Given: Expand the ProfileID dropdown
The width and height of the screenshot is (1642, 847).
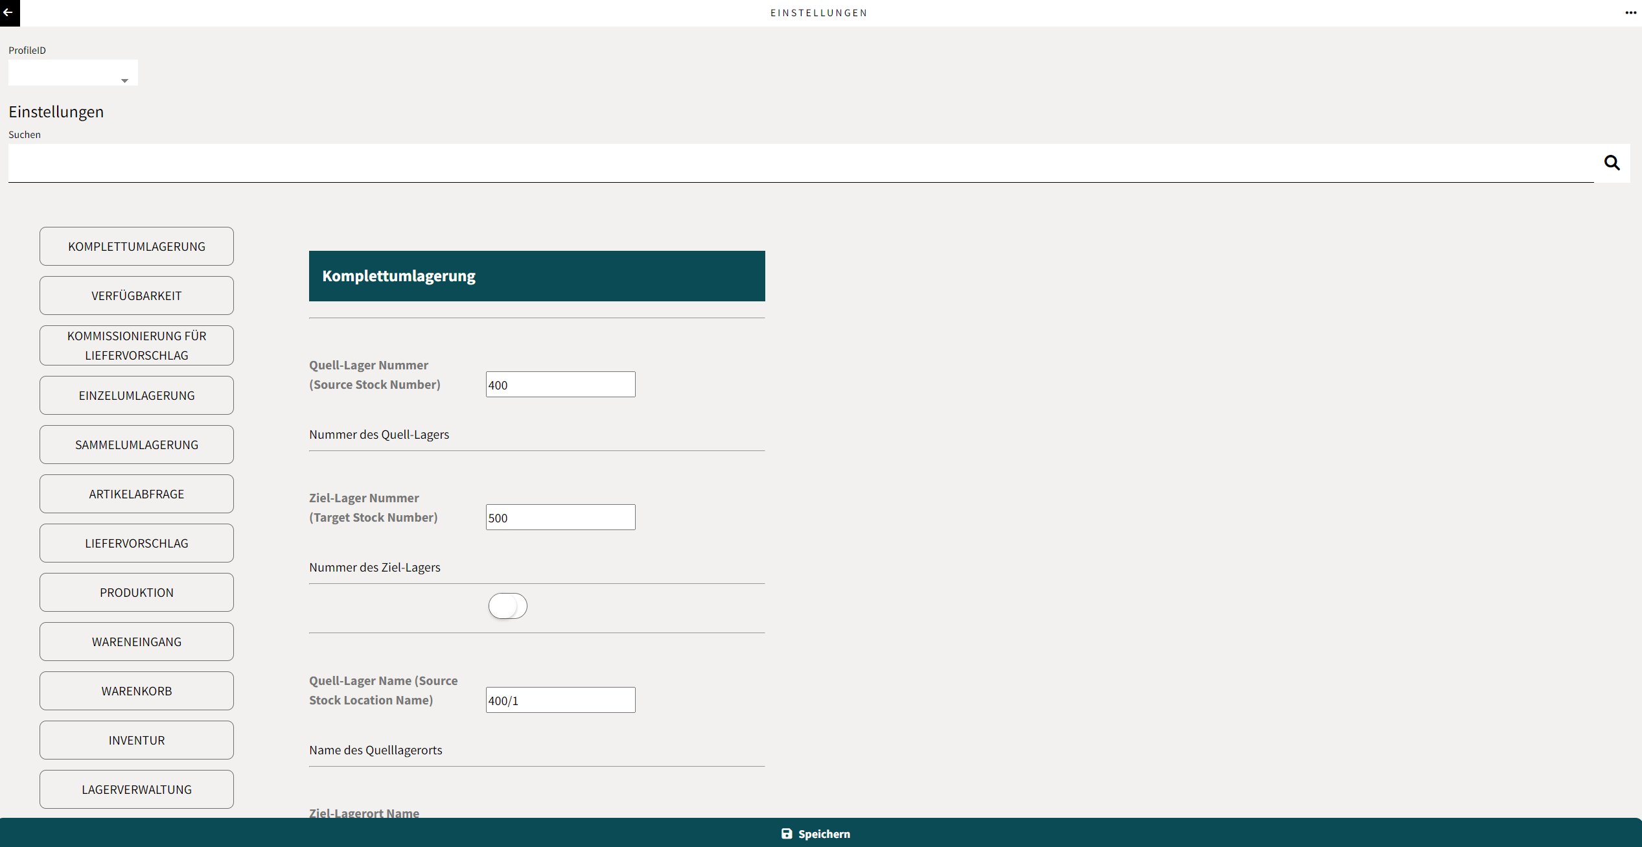Looking at the screenshot, I should point(73,73).
